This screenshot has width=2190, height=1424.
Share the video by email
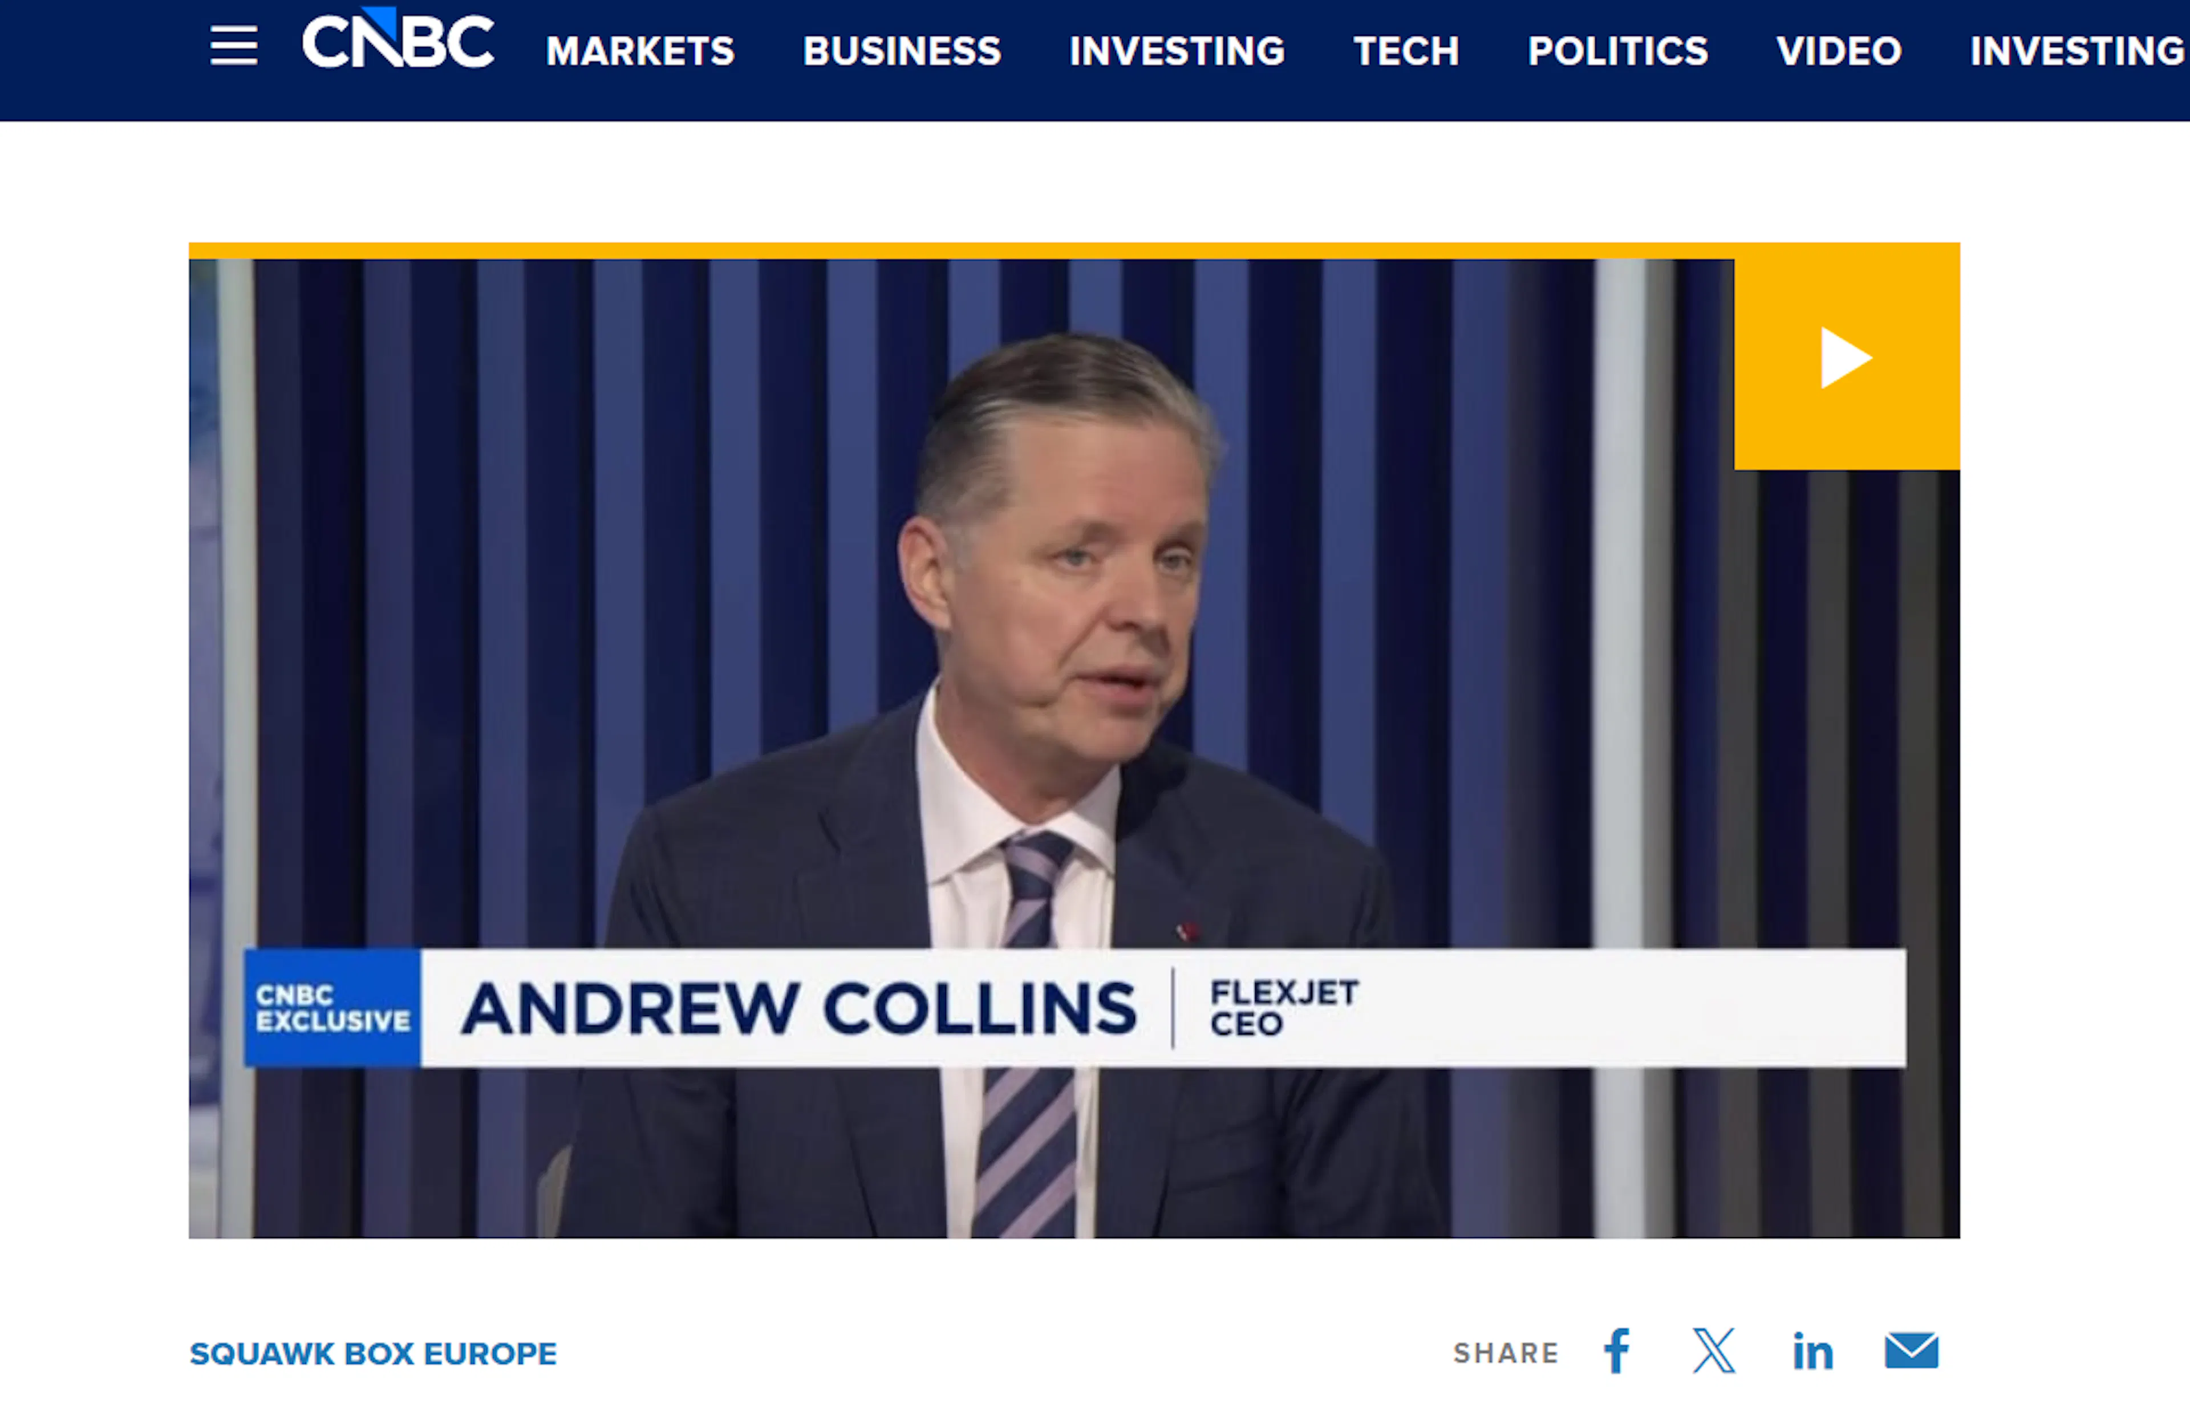point(1911,1352)
